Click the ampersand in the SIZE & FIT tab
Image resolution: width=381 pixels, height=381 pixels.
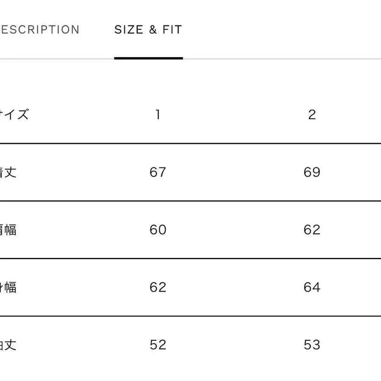coord(152,30)
